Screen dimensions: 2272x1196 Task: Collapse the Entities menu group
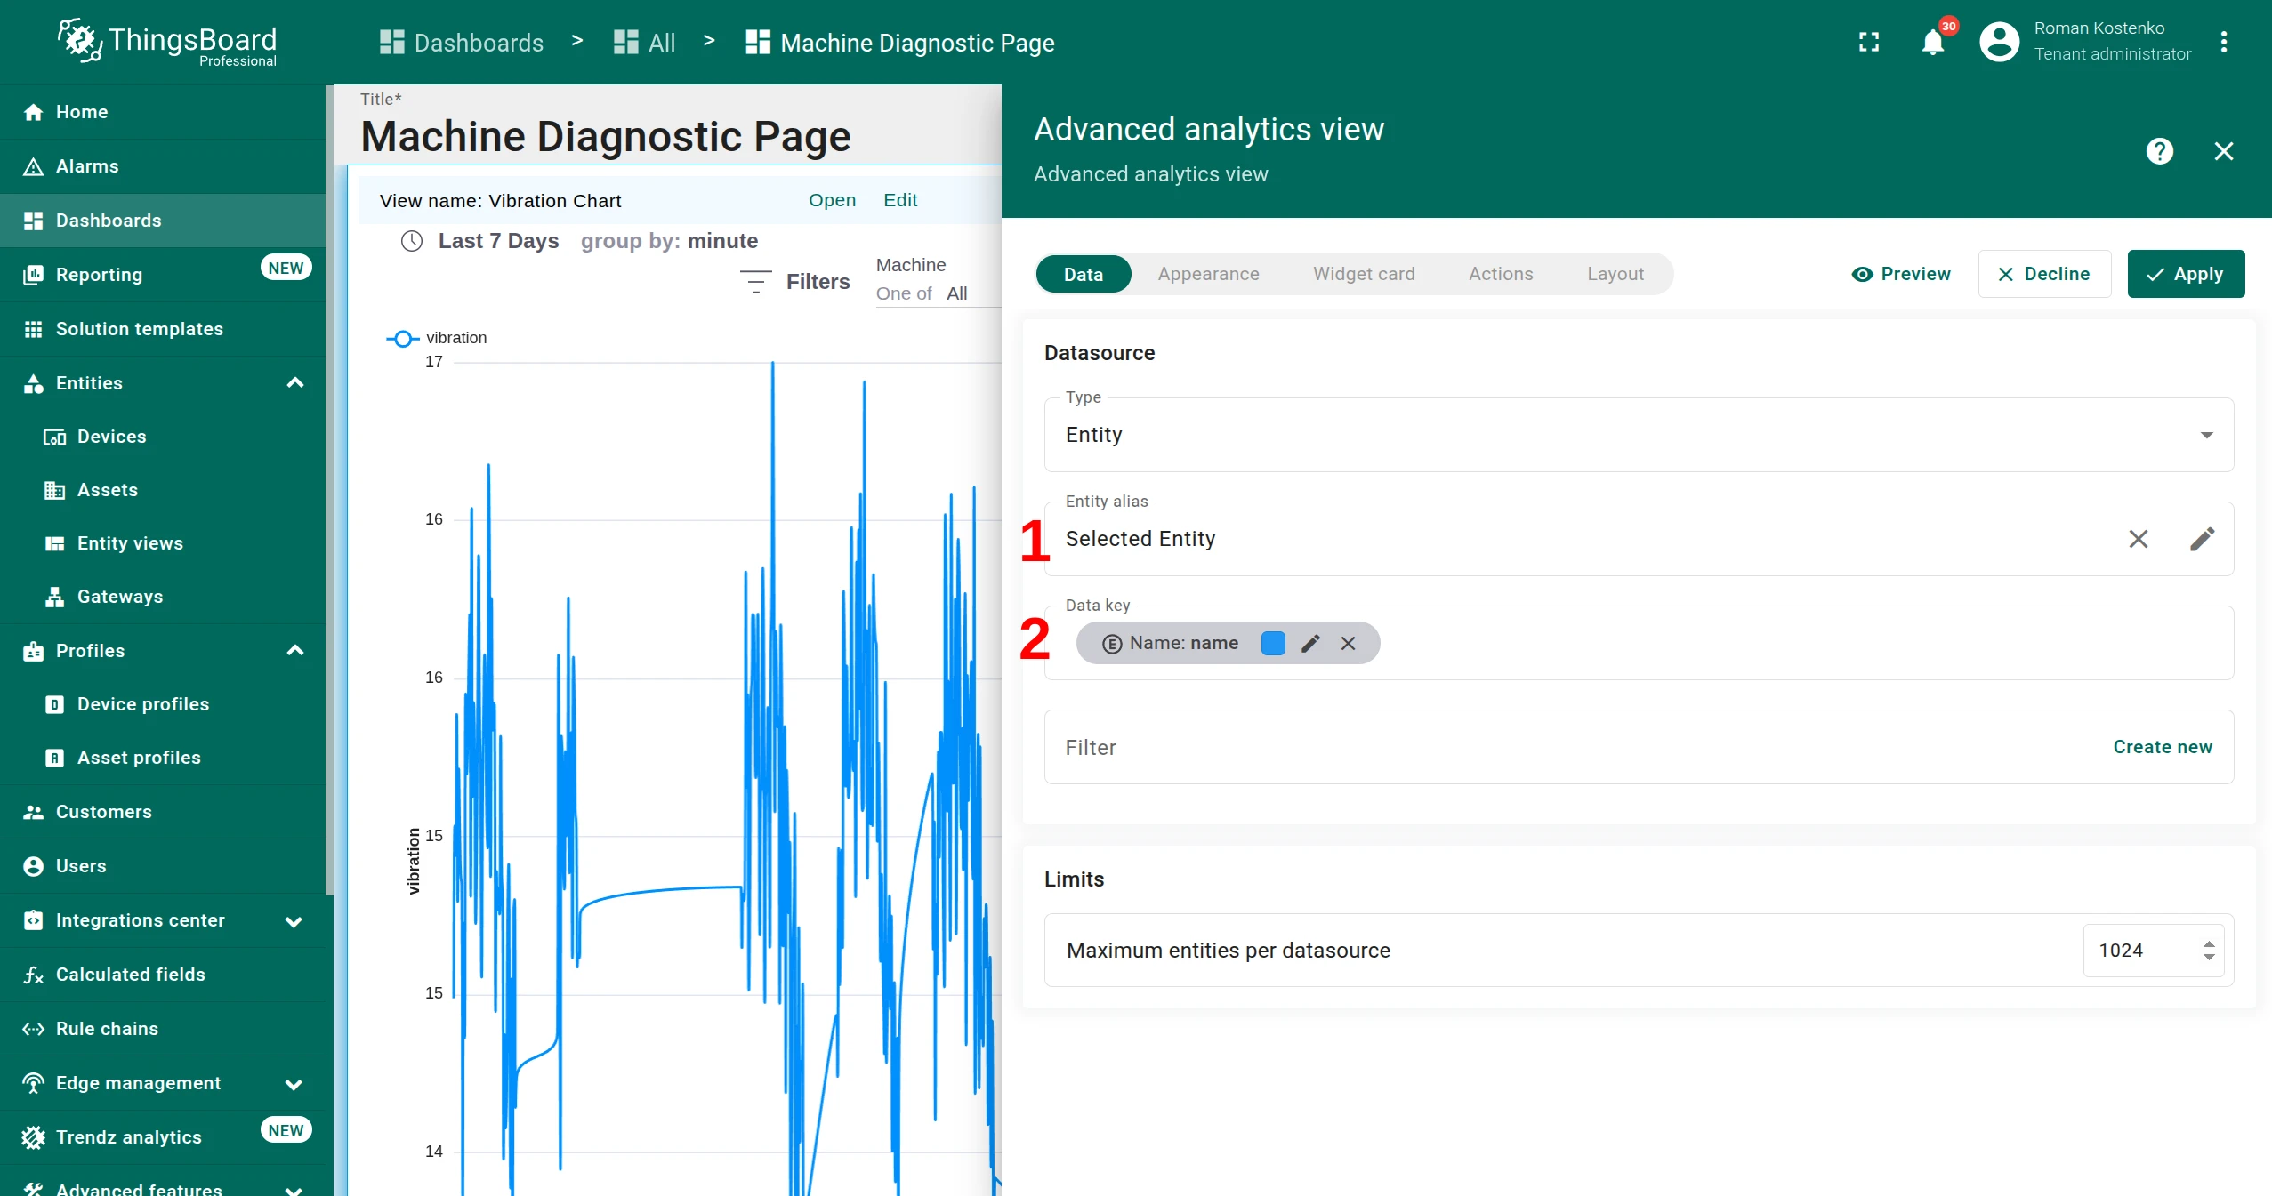pos(295,383)
